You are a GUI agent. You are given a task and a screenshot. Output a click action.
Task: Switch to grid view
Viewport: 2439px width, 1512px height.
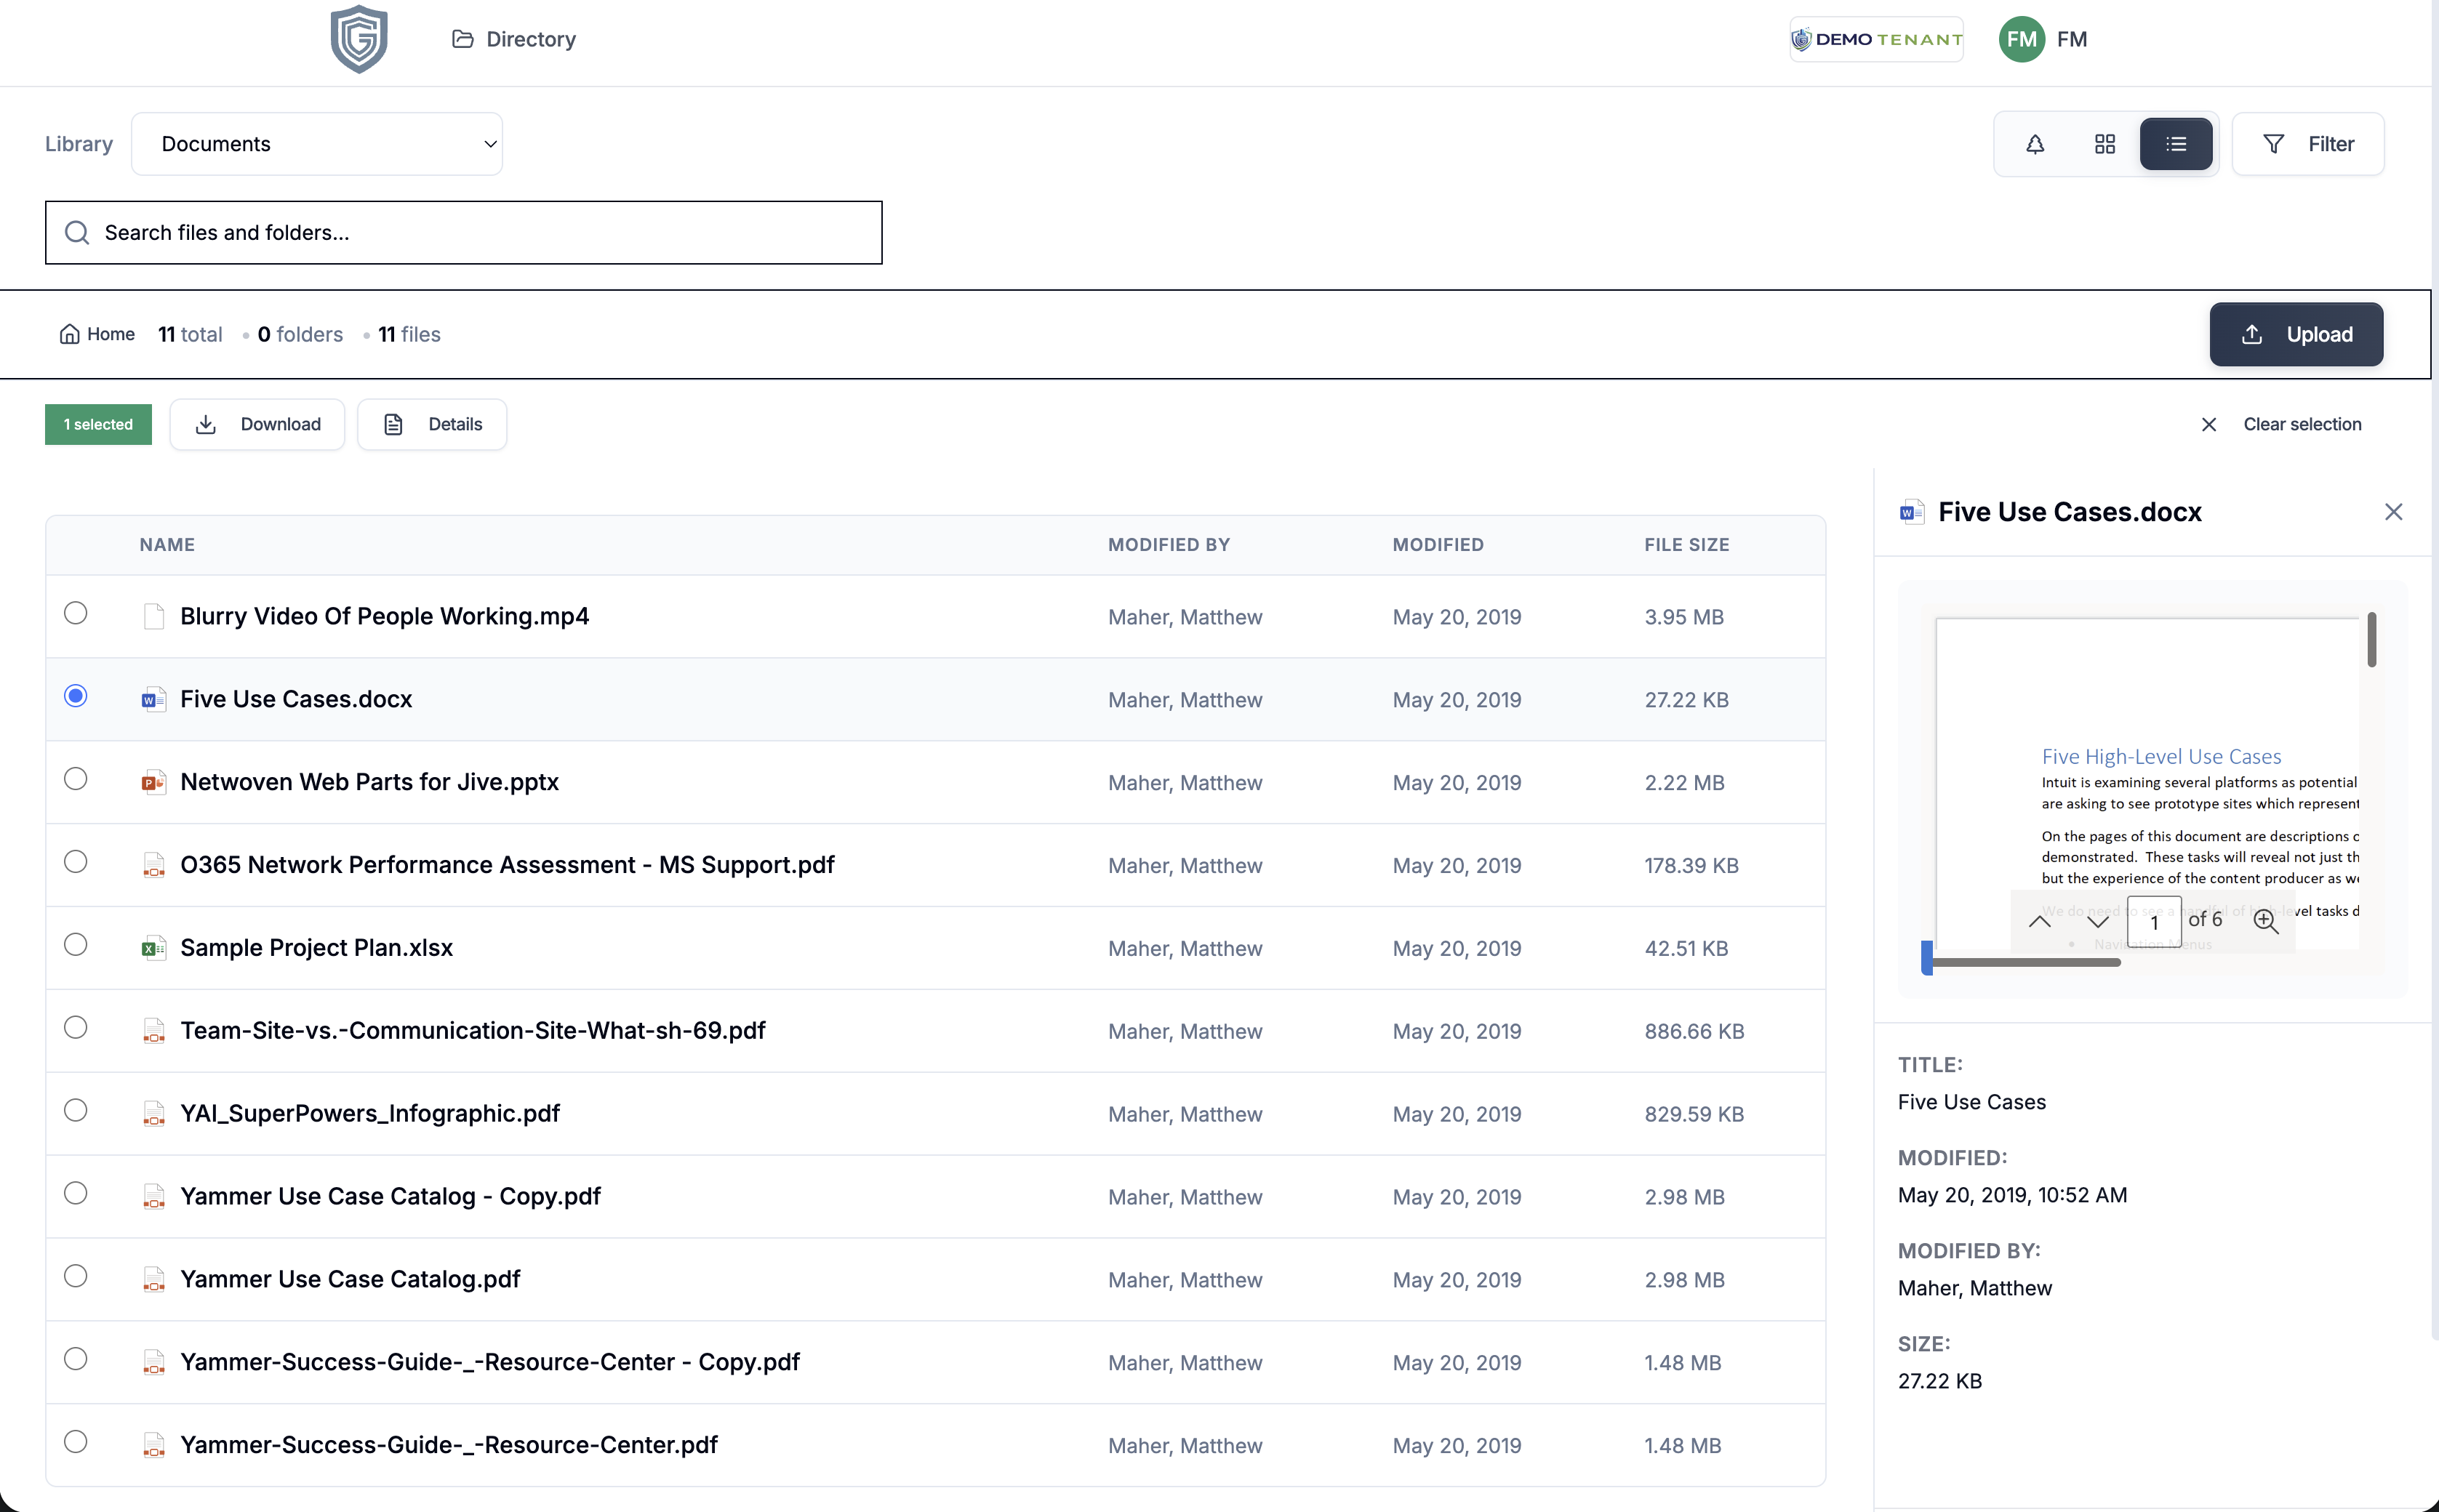coord(2105,144)
